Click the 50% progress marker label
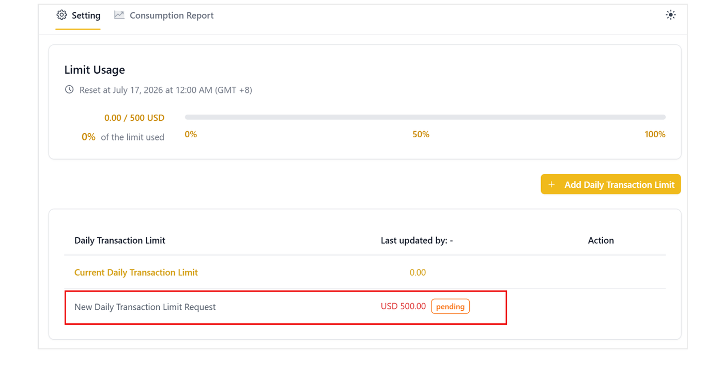 tap(421, 134)
